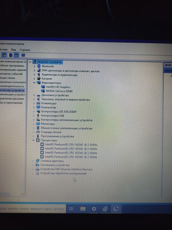Click the scan hardware monitor toolbar icon
Screen dimensions: 172x230
pos(23,55)
